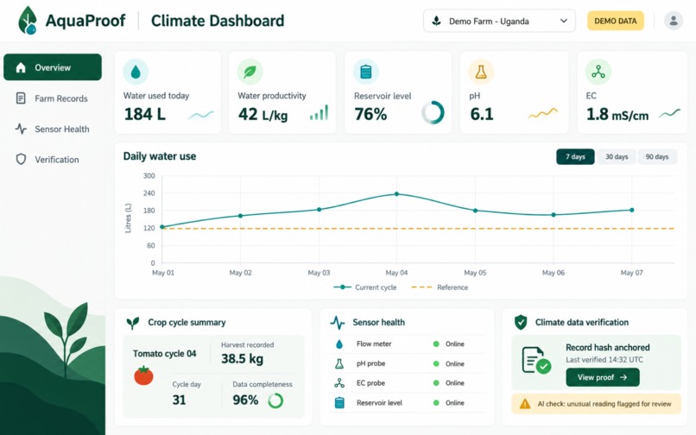Toggle the Current cycle legend entry
Image resolution: width=696 pixels, height=435 pixels.
[x=365, y=287]
